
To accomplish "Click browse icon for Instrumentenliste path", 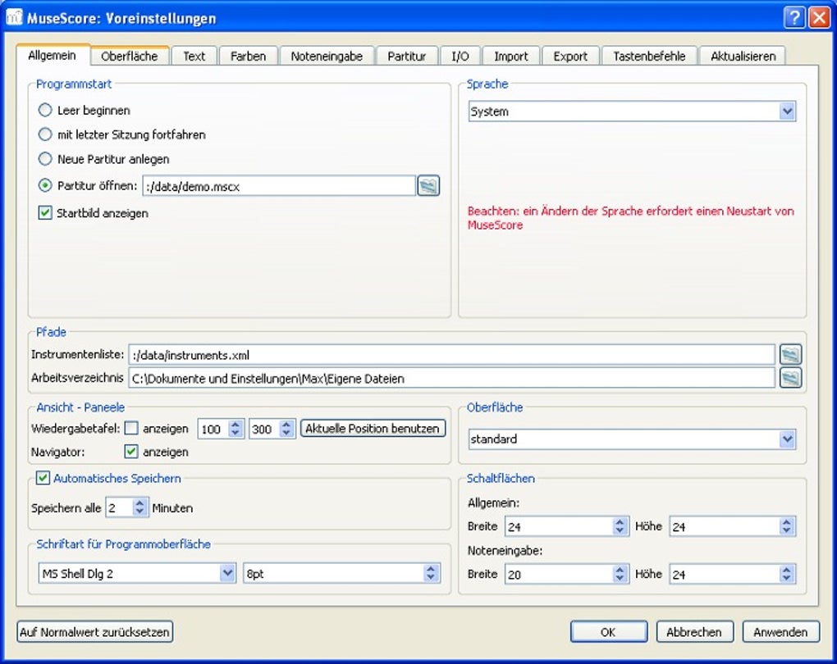I will (x=790, y=355).
